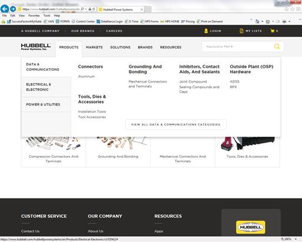Open the SuccessFactorsMyHubb bookmark
This screenshot has height=242, width=302.
click(24, 22)
